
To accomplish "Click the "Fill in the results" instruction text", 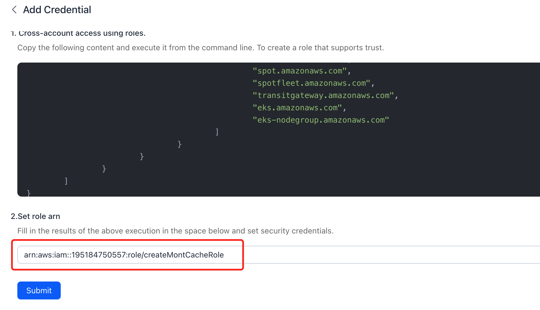I will tap(175, 231).
